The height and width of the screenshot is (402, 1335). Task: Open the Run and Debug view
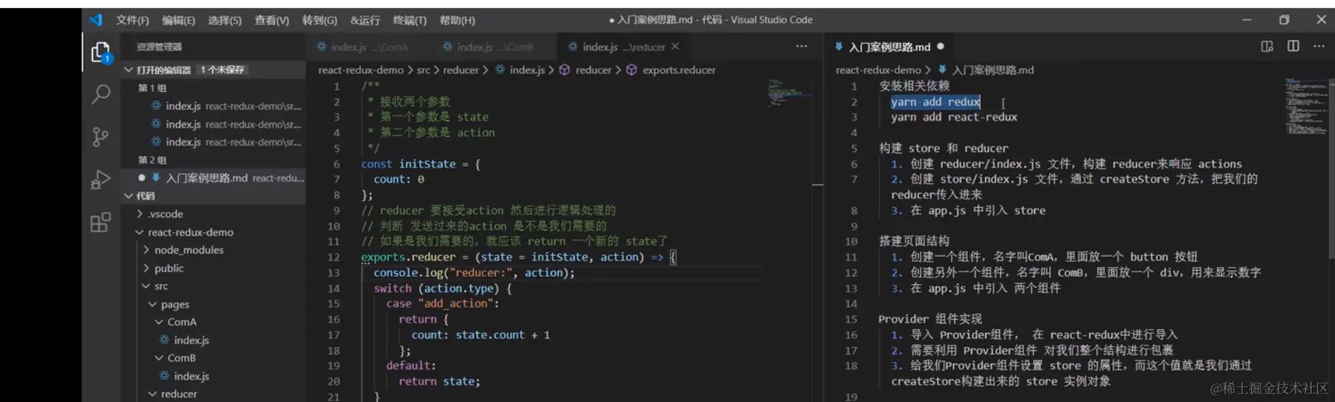(x=100, y=179)
